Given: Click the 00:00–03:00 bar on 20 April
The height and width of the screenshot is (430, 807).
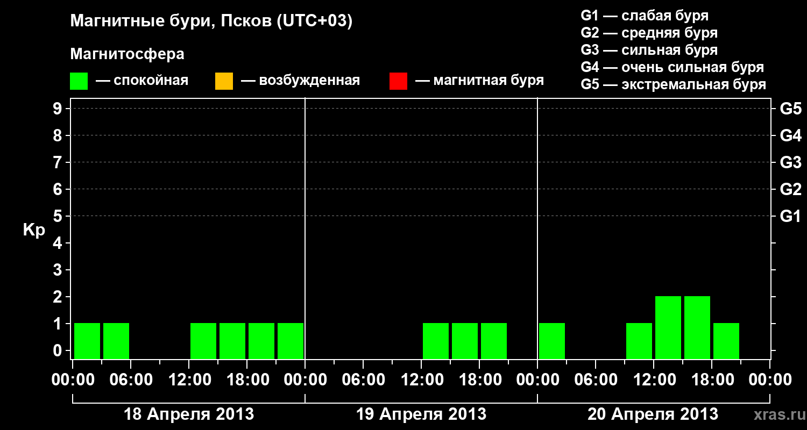Looking at the screenshot, I should (552, 341).
